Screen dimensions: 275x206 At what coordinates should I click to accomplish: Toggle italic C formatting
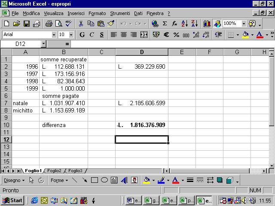pyautogui.click(x=92, y=35)
